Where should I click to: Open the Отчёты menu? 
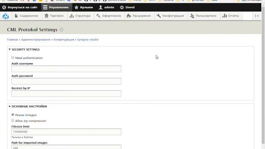(x=231, y=16)
